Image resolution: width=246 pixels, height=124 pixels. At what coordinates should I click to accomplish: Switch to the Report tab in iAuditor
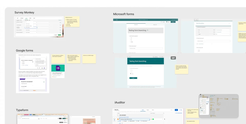[x=148, y=110]
